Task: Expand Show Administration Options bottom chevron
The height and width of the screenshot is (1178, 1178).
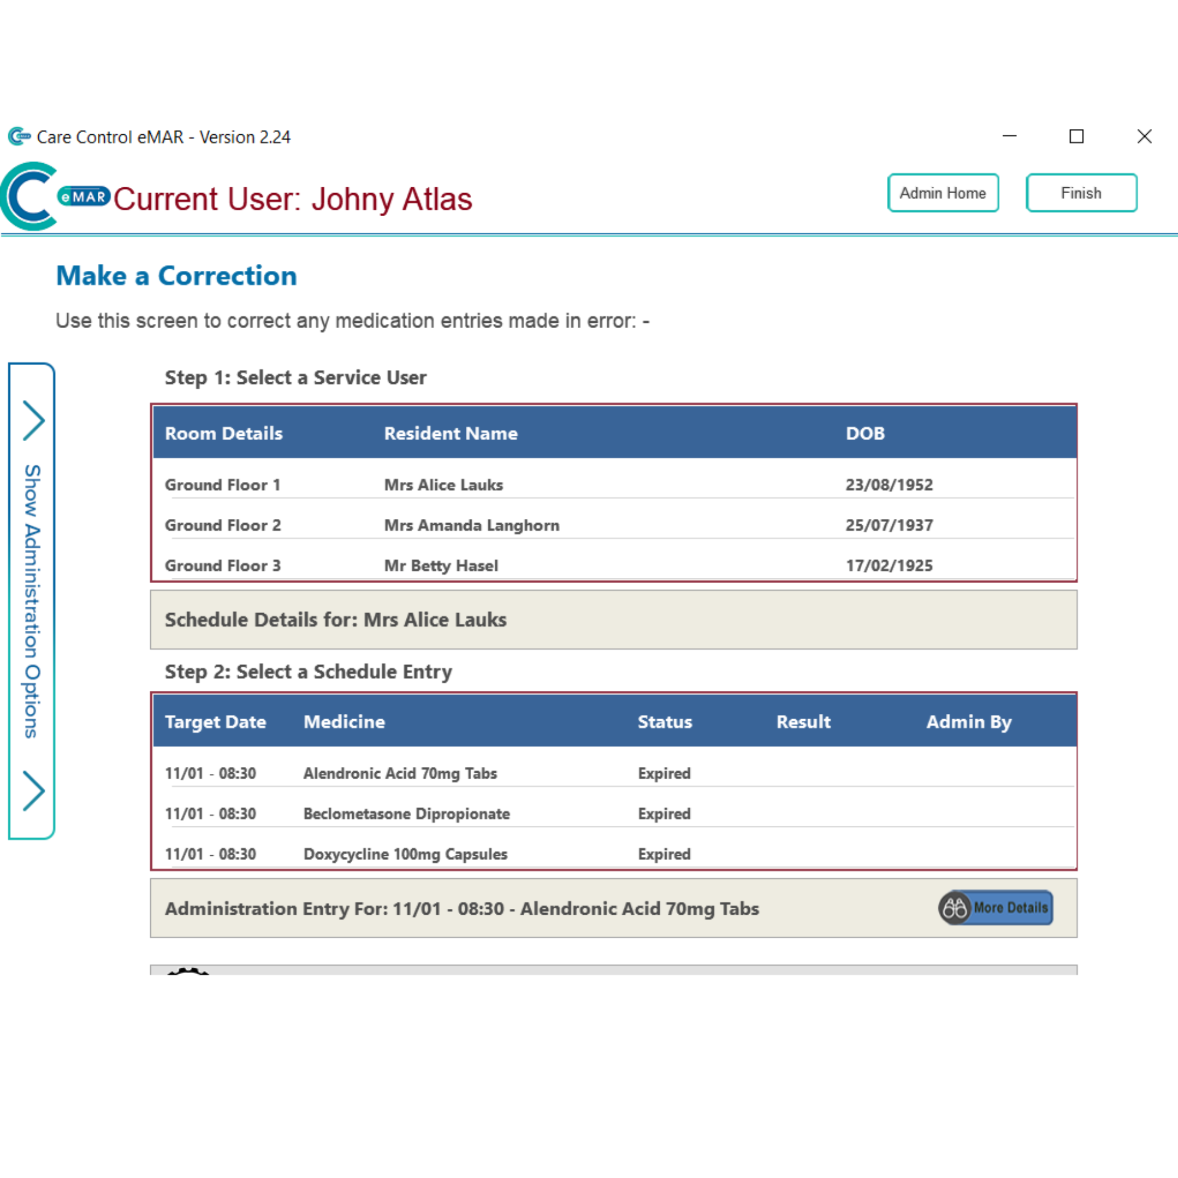Action: (34, 791)
